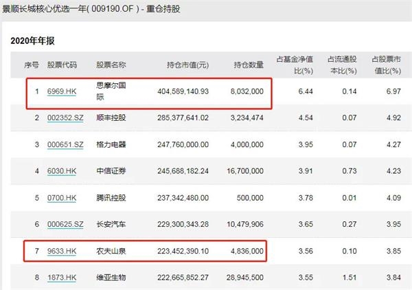412x290 pixels.
Task: Click stock value ratio 3.95 in 长安汽车 row
Action: pyautogui.click(x=393, y=224)
